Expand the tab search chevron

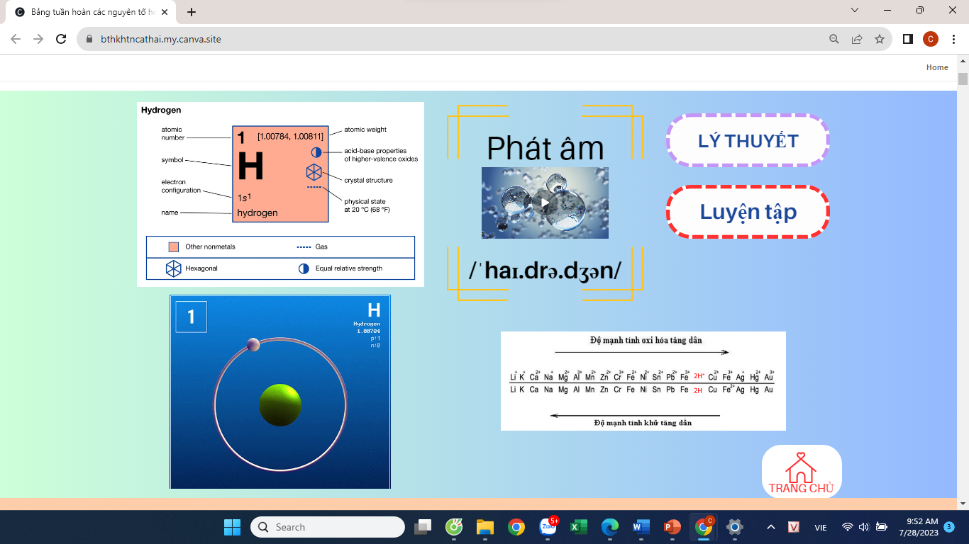tap(855, 11)
